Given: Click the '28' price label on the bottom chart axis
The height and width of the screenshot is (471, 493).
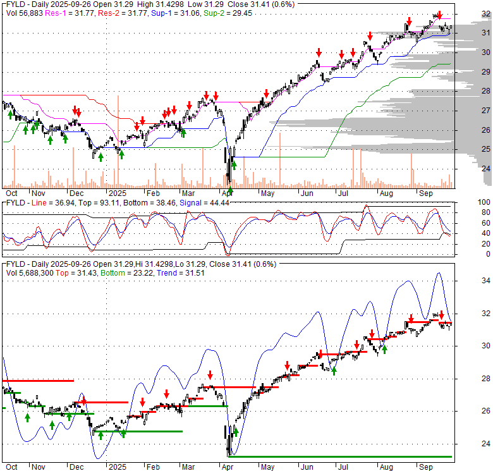Looking at the screenshot, I should [x=486, y=379].
